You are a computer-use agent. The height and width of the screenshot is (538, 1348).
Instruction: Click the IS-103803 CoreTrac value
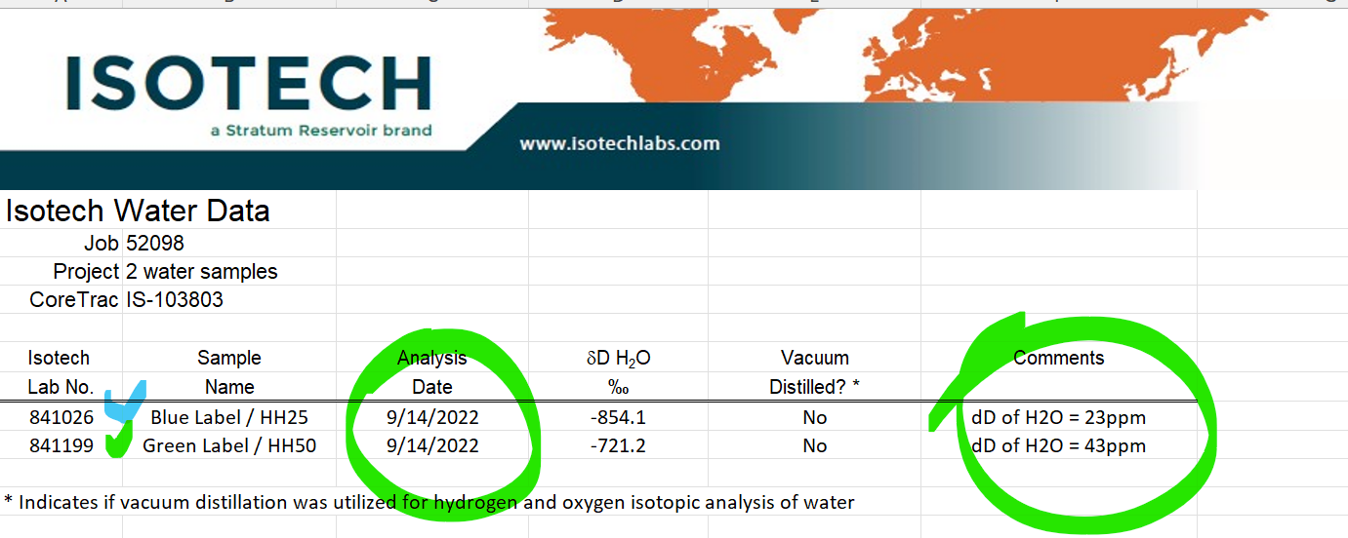[x=175, y=300]
